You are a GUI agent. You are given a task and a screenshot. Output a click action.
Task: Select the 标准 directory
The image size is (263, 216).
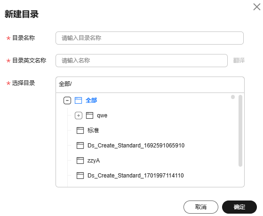[93, 131]
